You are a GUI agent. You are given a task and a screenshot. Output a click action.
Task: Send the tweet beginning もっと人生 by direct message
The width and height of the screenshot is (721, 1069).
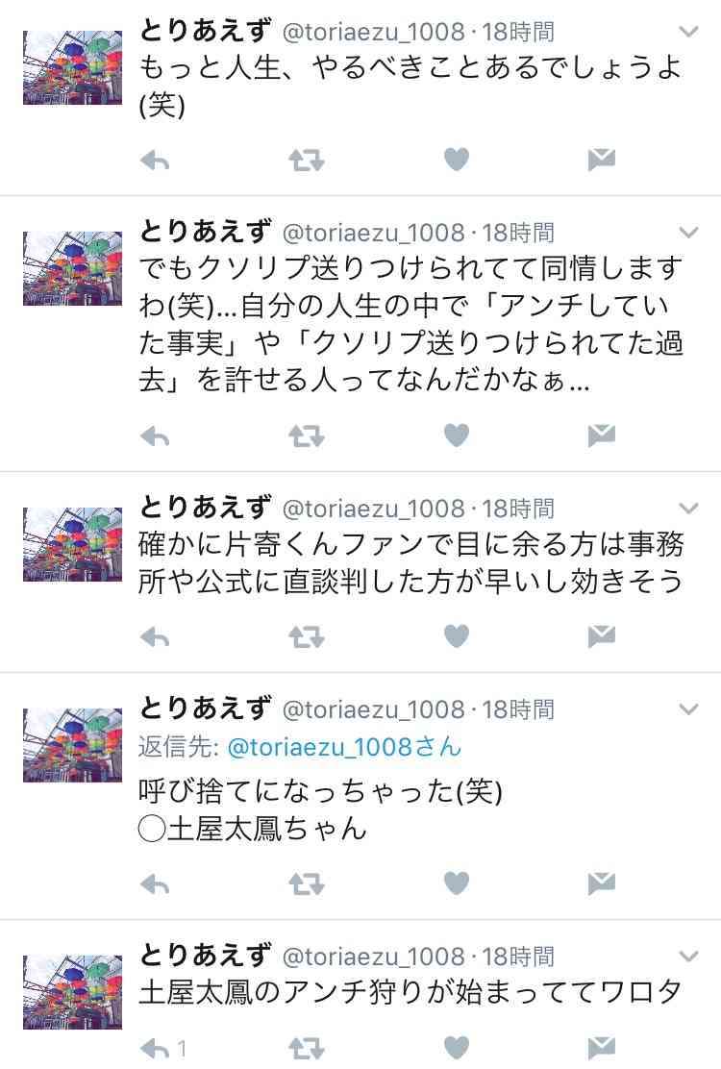pyautogui.click(x=602, y=160)
